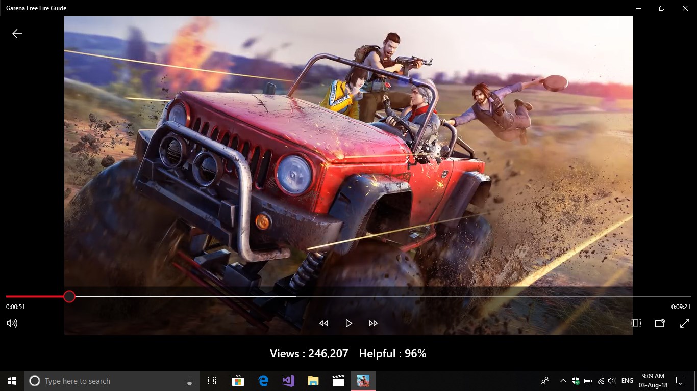Open the aspect ratio zoom option
697x391 pixels.
[x=635, y=323]
